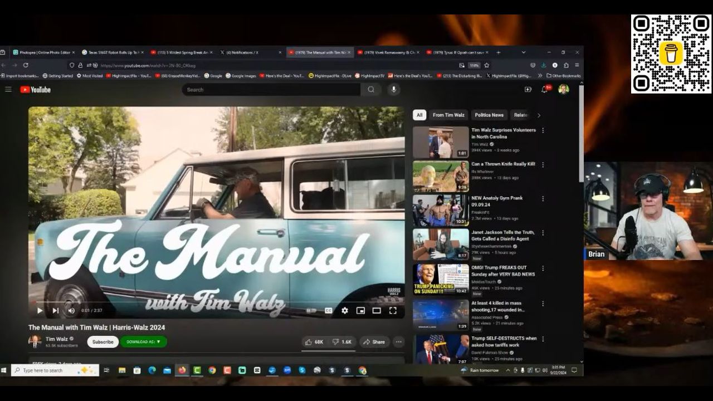
Task: Open YouTube notifications bell
Action: (544, 90)
